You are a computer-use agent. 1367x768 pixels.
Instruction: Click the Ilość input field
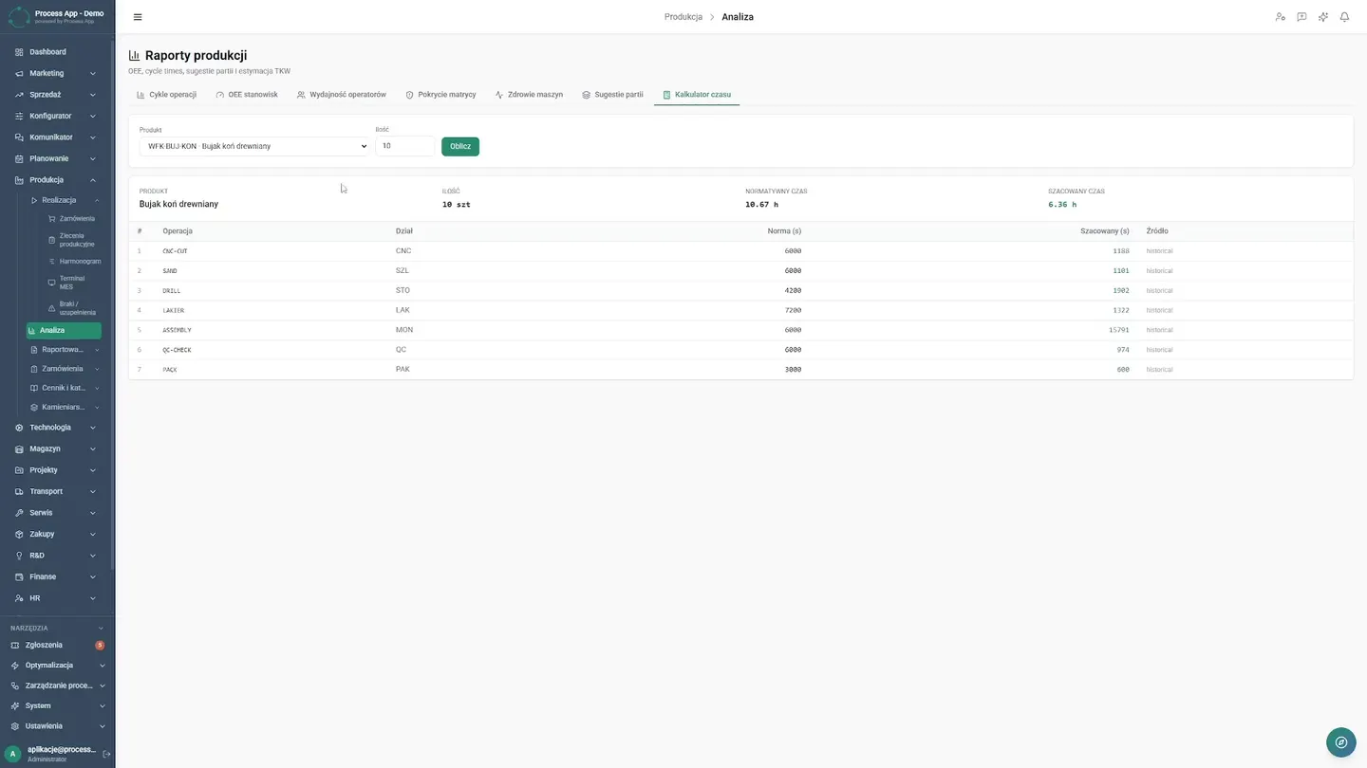click(x=405, y=146)
